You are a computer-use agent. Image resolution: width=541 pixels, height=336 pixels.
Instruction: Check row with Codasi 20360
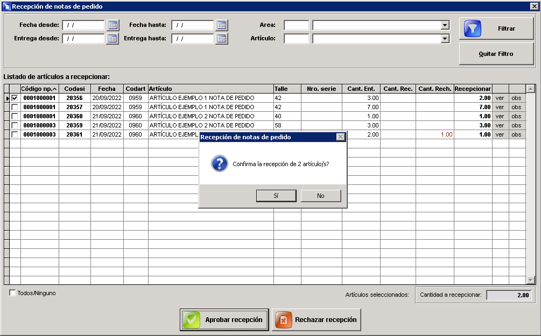(x=15, y=116)
